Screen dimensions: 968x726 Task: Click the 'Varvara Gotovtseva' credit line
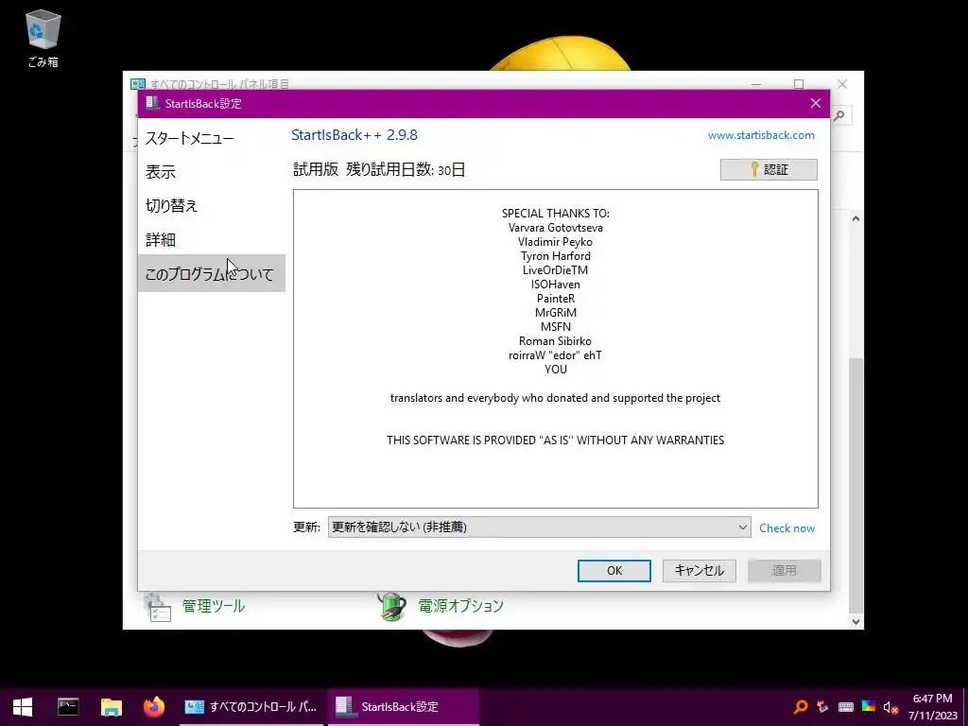pyautogui.click(x=556, y=228)
